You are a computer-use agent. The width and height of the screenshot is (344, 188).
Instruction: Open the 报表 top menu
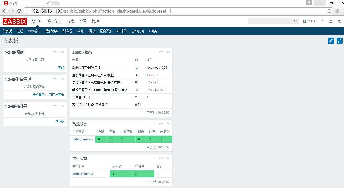pos(71,21)
